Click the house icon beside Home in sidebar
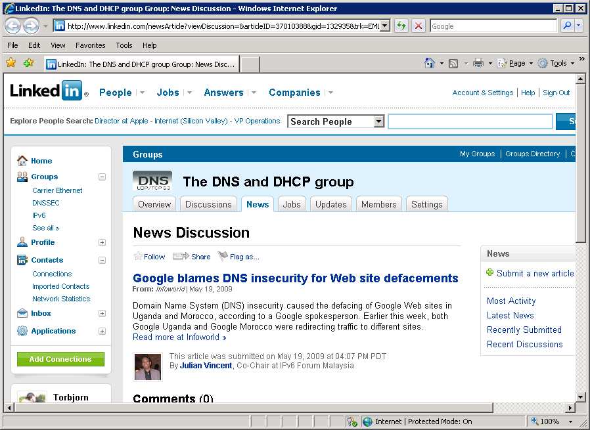Viewport: 590px width, 430px height. [x=22, y=161]
